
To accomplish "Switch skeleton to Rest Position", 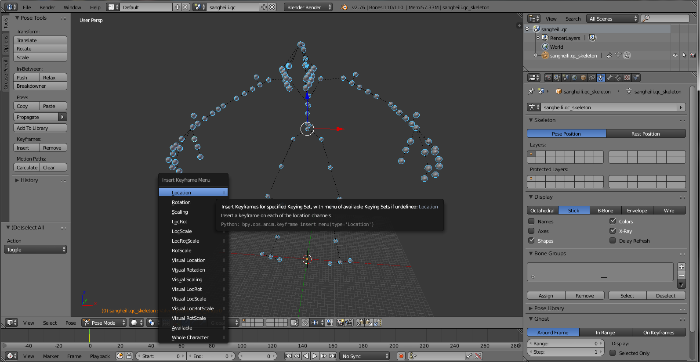I will (646, 134).
